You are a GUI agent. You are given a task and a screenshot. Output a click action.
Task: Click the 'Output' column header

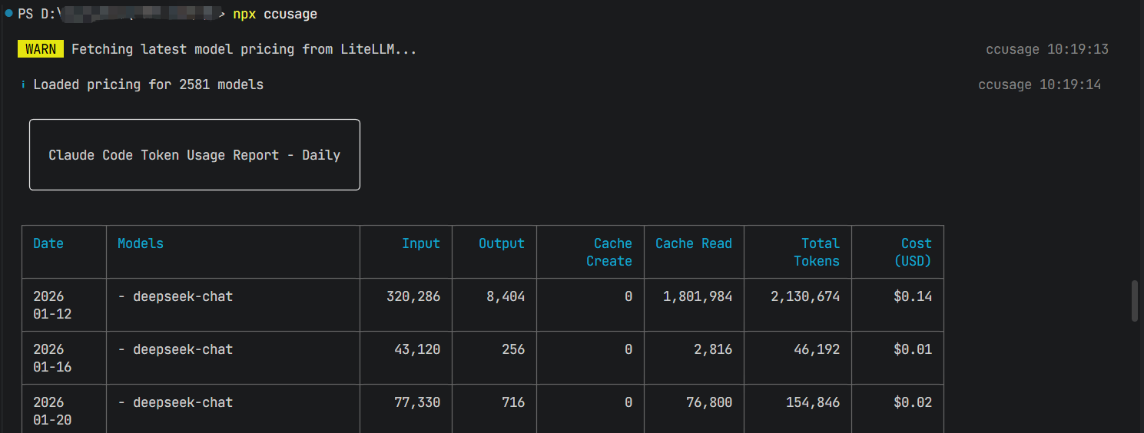(502, 243)
